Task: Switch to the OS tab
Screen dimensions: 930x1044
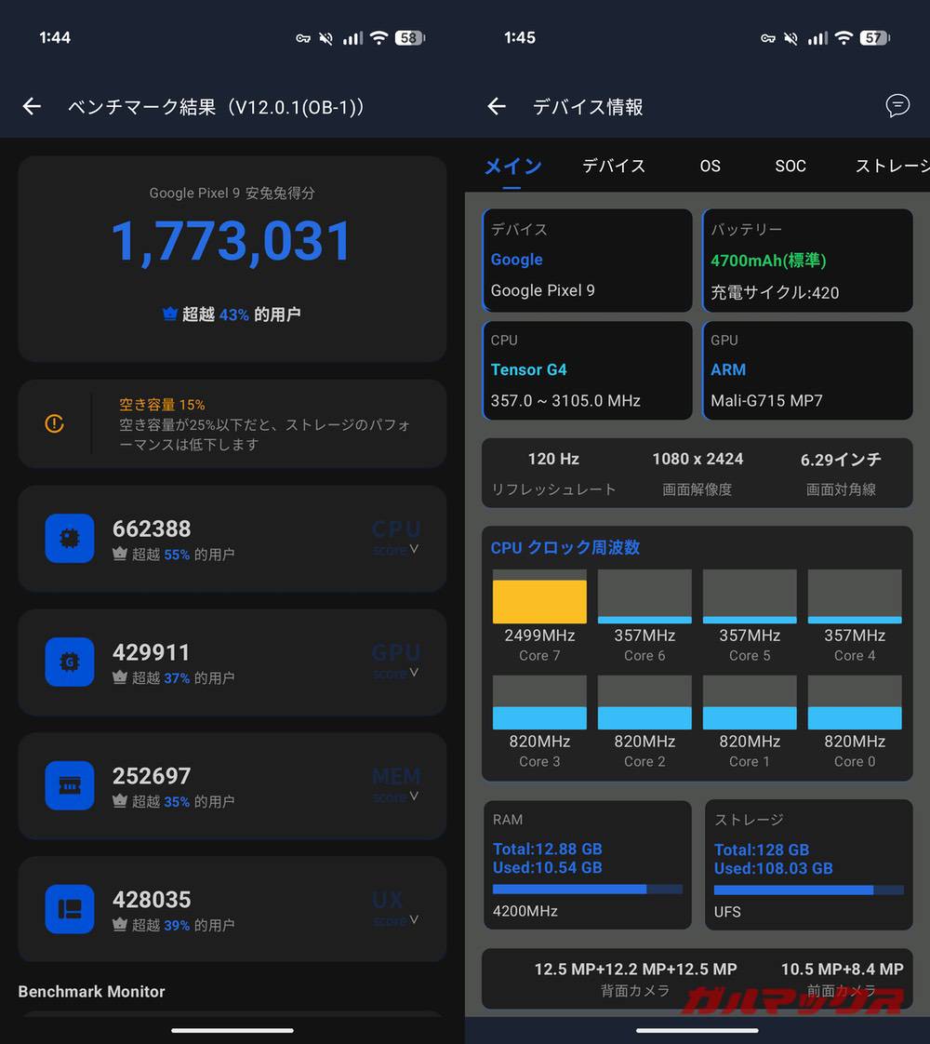Action: tap(710, 166)
